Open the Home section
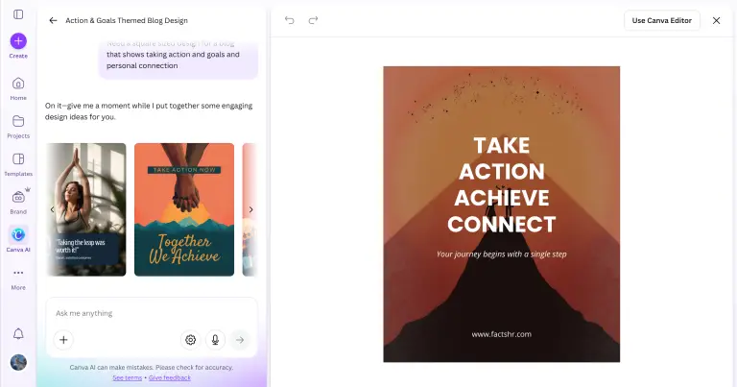Viewport: 737px width, 387px height. coord(18,84)
